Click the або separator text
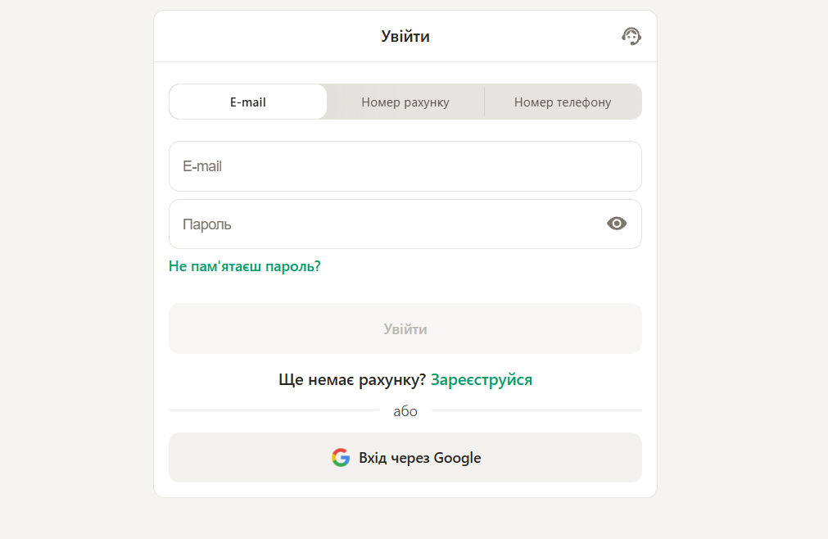Image resolution: width=828 pixels, height=539 pixels. 405,411
